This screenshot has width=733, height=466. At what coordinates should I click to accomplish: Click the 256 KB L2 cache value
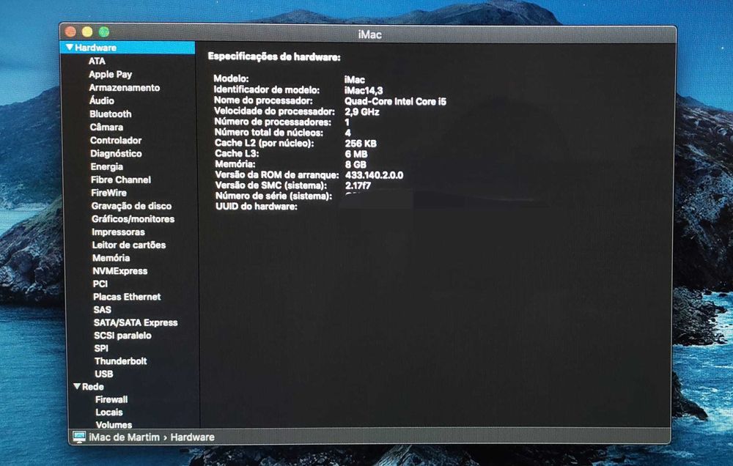coord(361,144)
